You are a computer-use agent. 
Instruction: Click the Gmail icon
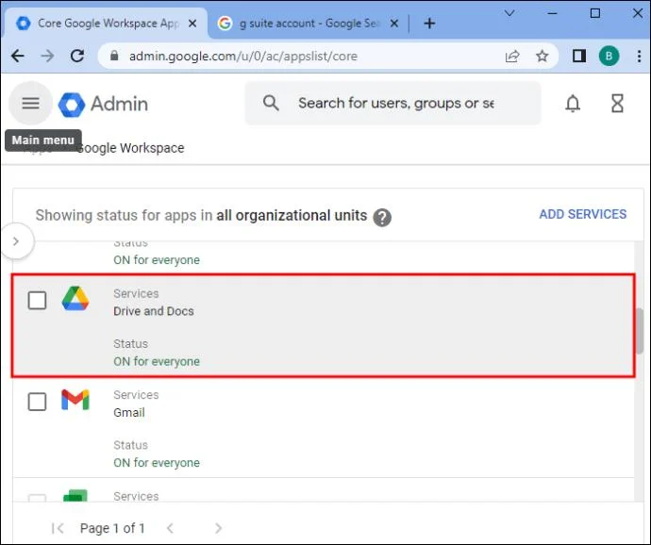click(x=75, y=400)
